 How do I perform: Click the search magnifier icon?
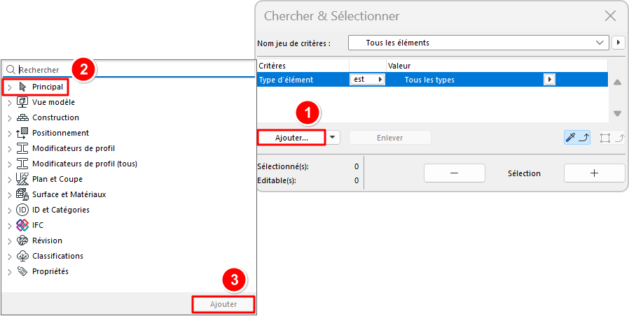tap(11, 70)
